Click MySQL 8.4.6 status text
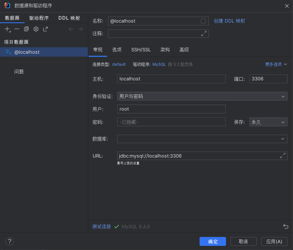The height and width of the screenshot is (250, 293). point(136,227)
